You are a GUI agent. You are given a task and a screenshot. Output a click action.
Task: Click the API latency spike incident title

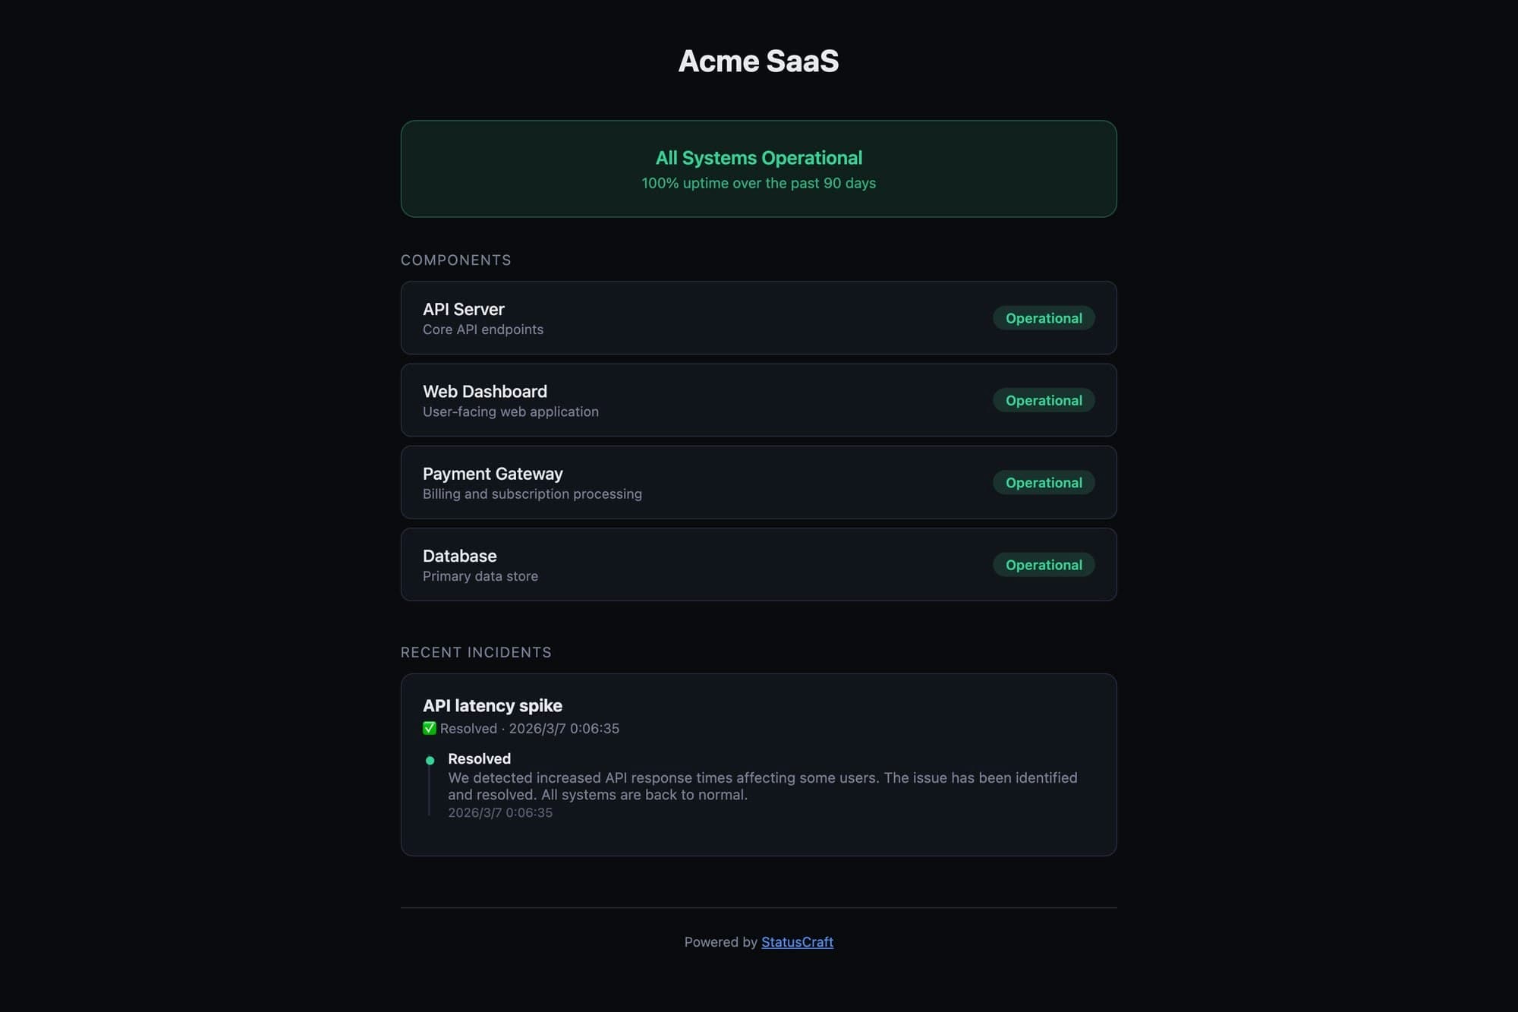493,705
